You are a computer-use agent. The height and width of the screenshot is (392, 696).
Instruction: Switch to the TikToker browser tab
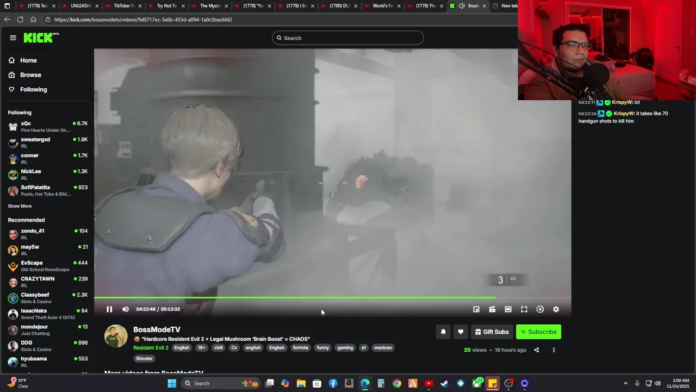(x=124, y=6)
